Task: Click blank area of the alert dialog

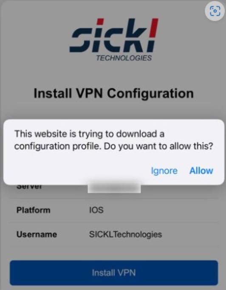Action: [x=74, y=169]
